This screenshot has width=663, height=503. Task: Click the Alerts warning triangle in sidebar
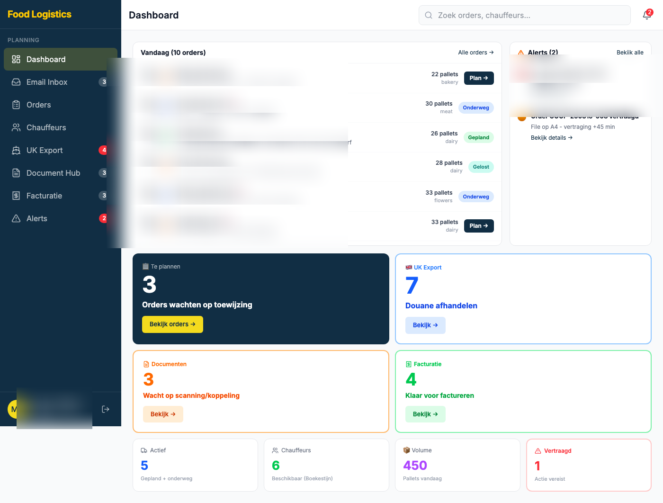16,218
